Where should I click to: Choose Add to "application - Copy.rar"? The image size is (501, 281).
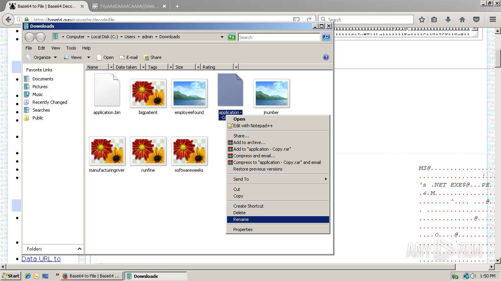click(x=278, y=149)
